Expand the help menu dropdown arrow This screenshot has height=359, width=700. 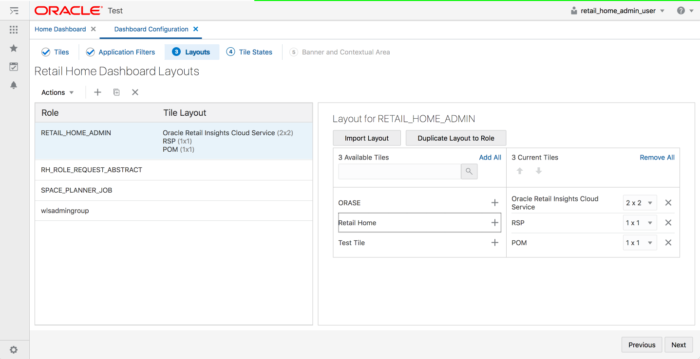pyautogui.click(x=691, y=11)
